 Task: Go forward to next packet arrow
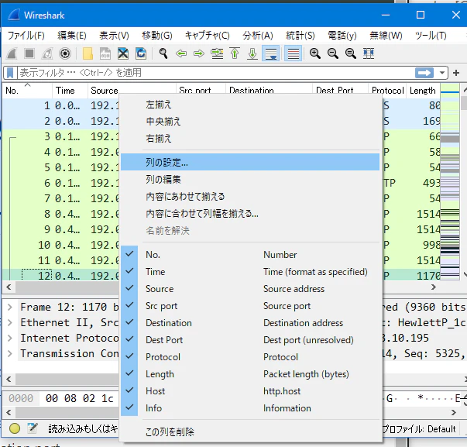(x=199, y=53)
